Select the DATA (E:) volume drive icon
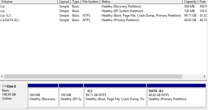208x110 pixels. 2,20
